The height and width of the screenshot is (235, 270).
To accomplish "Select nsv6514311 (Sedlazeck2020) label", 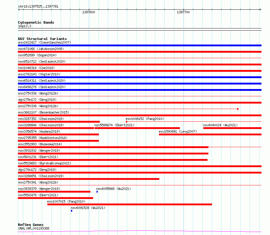I will pyautogui.click(x=42, y=81).
